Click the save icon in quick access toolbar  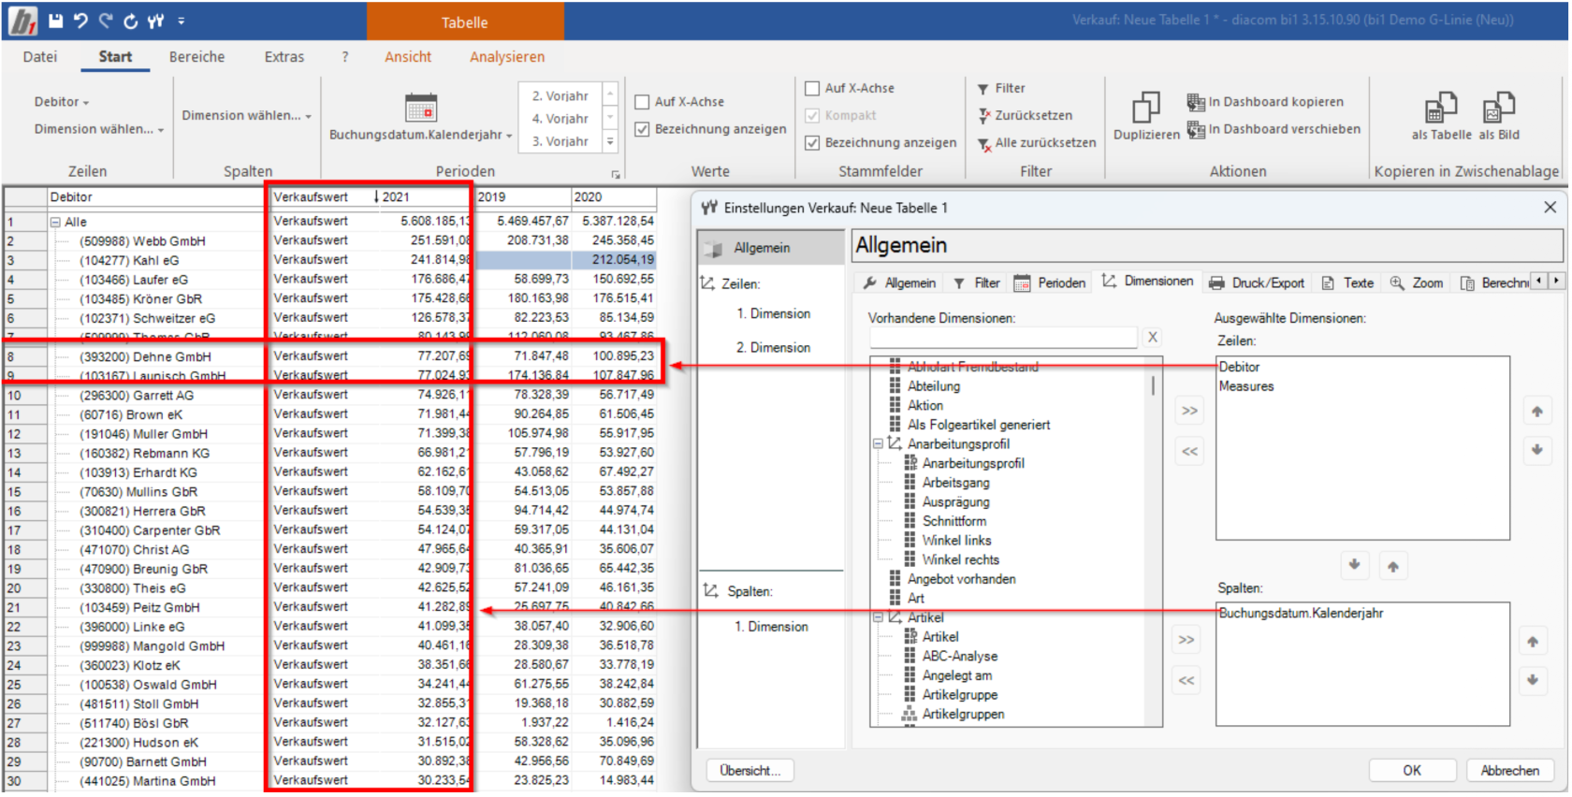click(x=56, y=21)
